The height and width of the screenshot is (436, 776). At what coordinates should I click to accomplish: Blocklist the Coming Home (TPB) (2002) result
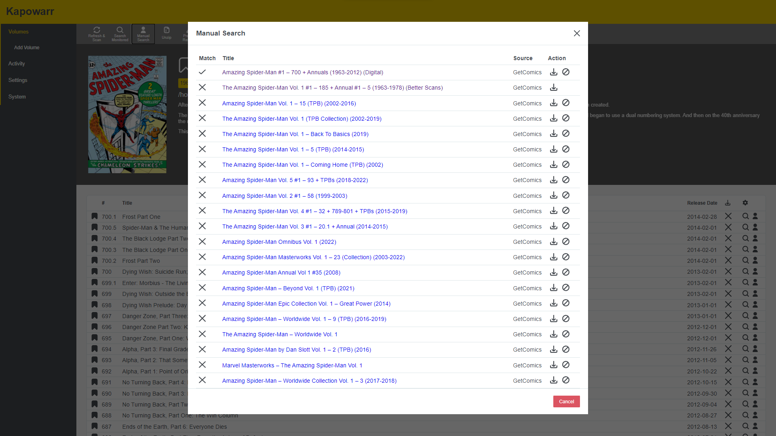pyautogui.click(x=566, y=165)
